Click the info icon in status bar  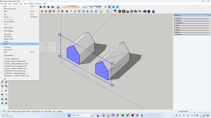4,111
